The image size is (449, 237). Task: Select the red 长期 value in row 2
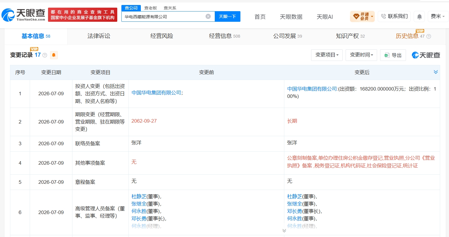coord(292,121)
